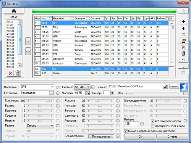
Task: Click the red X in right toolbar
Action: click(x=183, y=47)
